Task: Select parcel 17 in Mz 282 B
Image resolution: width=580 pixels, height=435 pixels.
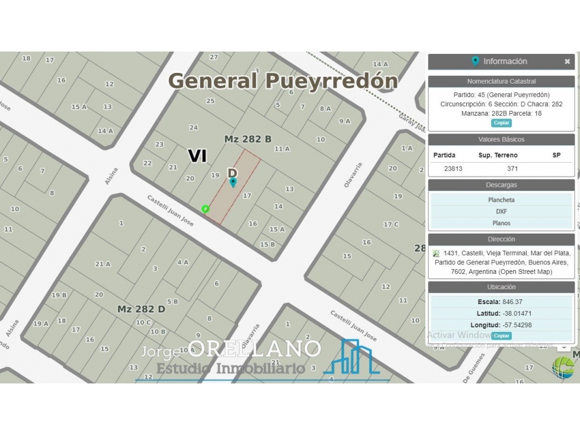Action: [x=246, y=196]
